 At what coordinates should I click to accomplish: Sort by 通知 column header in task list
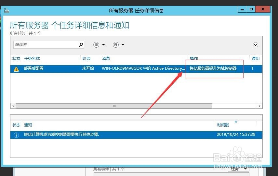pyautogui.click(x=256, y=58)
